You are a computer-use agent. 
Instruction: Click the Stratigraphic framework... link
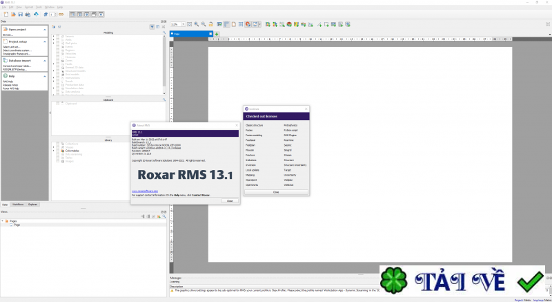tap(17, 54)
